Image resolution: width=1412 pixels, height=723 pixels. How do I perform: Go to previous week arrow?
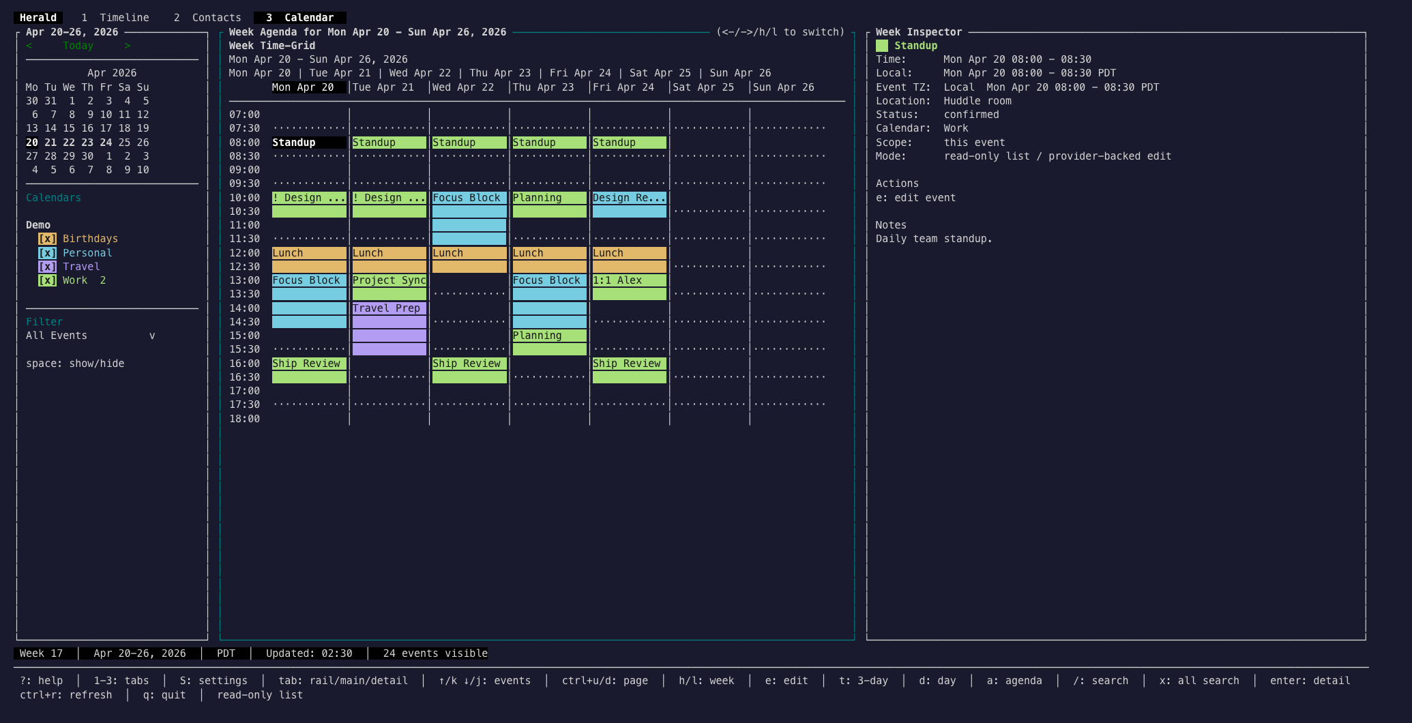pyautogui.click(x=29, y=46)
